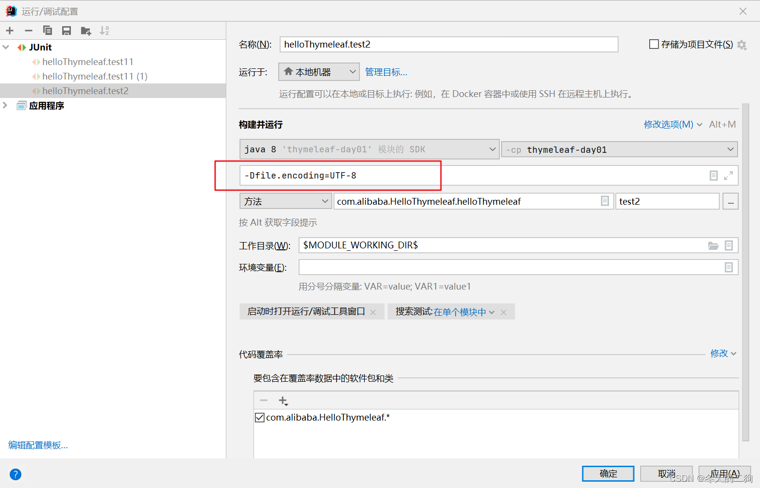
Task: Select the helloThymeleaf.test11 configuration
Action: tap(87, 62)
